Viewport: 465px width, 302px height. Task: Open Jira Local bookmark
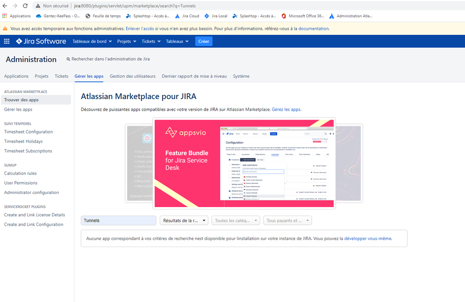pyautogui.click(x=216, y=16)
